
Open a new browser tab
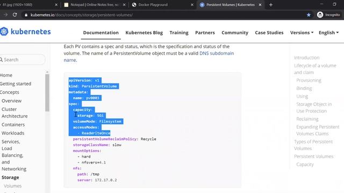[x=271, y=5]
